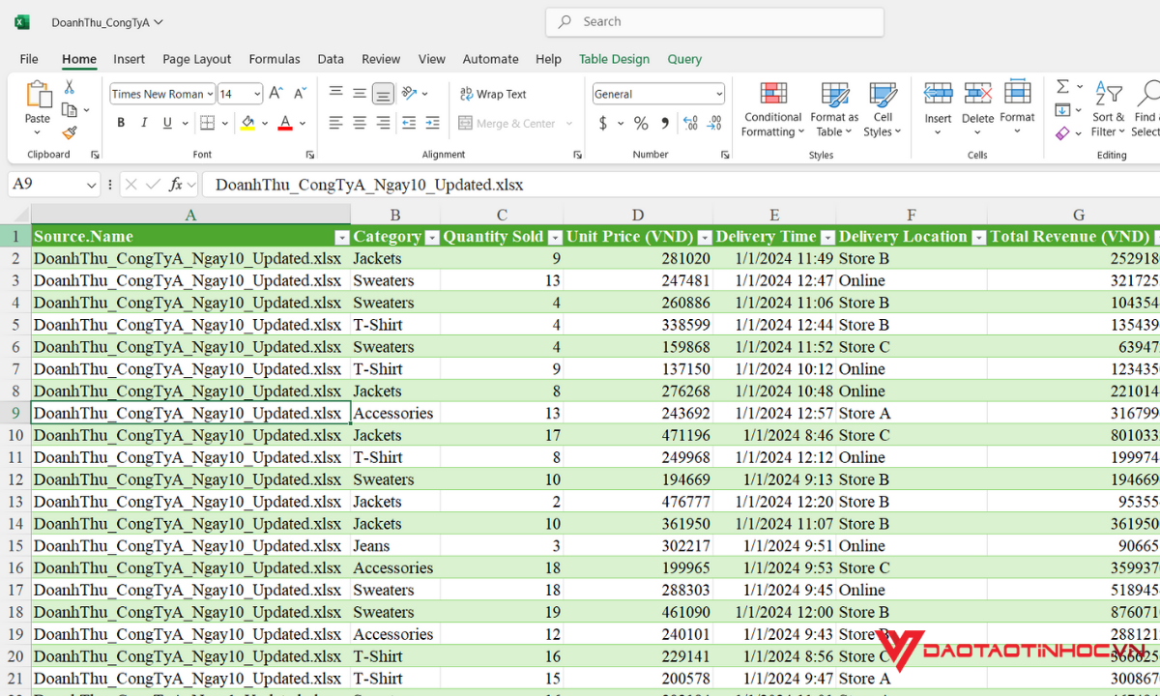Toggle Italic formatting
The width and height of the screenshot is (1160, 696).
pyautogui.click(x=144, y=123)
